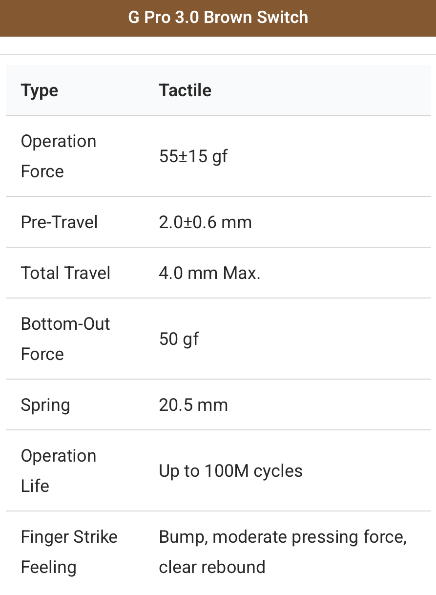The width and height of the screenshot is (436, 595).
Task: Select the Total Travel label
Action: [65, 273]
